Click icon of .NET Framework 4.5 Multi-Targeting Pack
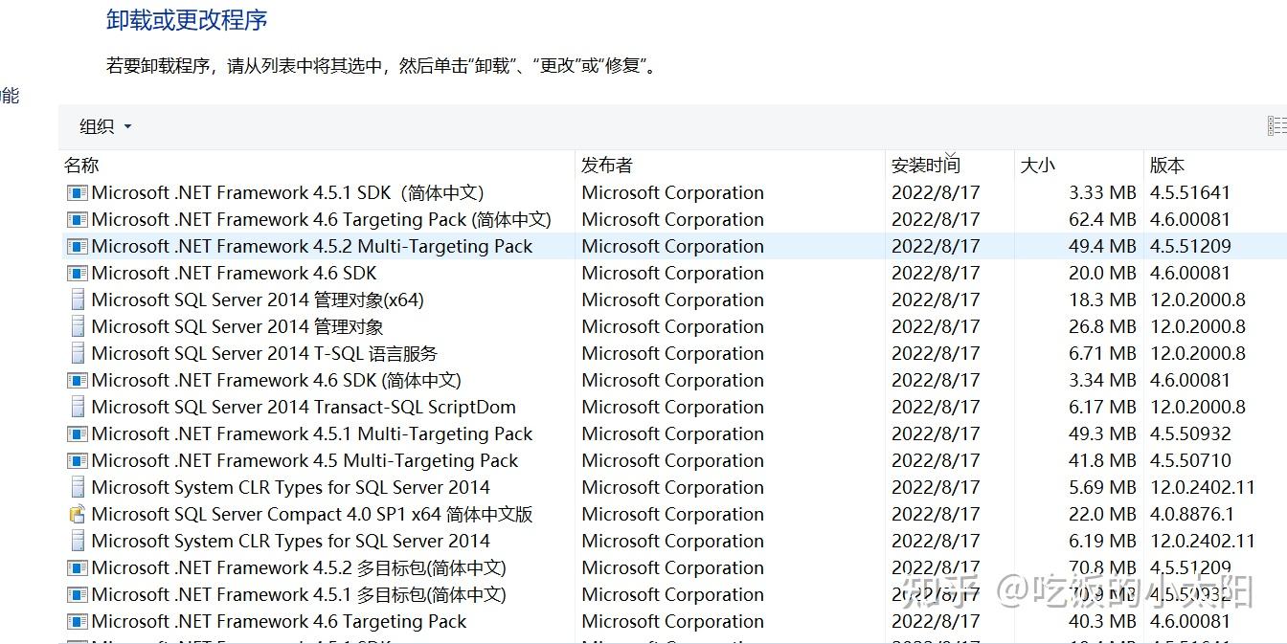The width and height of the screenshot is (1287, 644). tap(77, 460)
